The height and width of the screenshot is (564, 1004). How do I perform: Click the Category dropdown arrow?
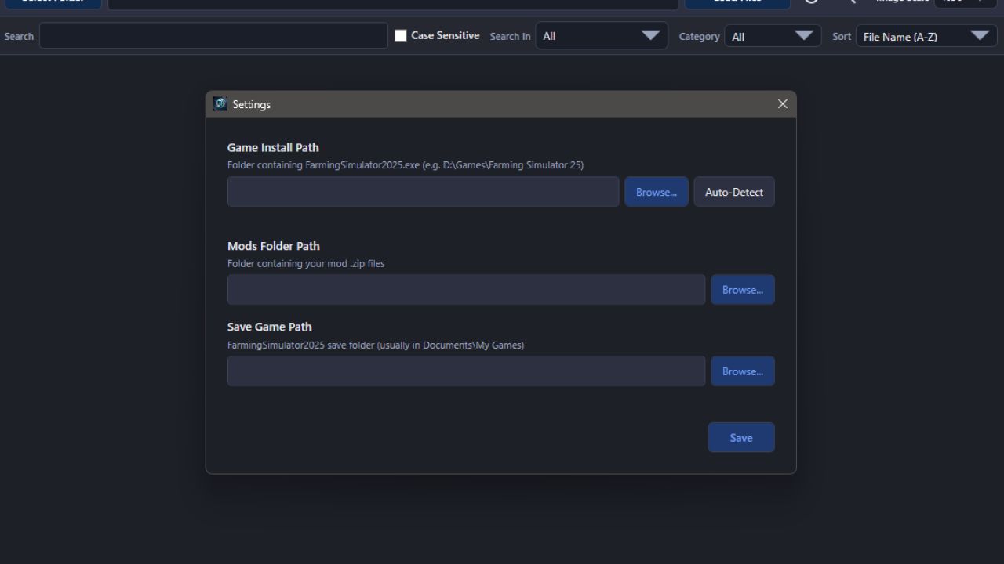pyautogui.click(x=804, y=35)
